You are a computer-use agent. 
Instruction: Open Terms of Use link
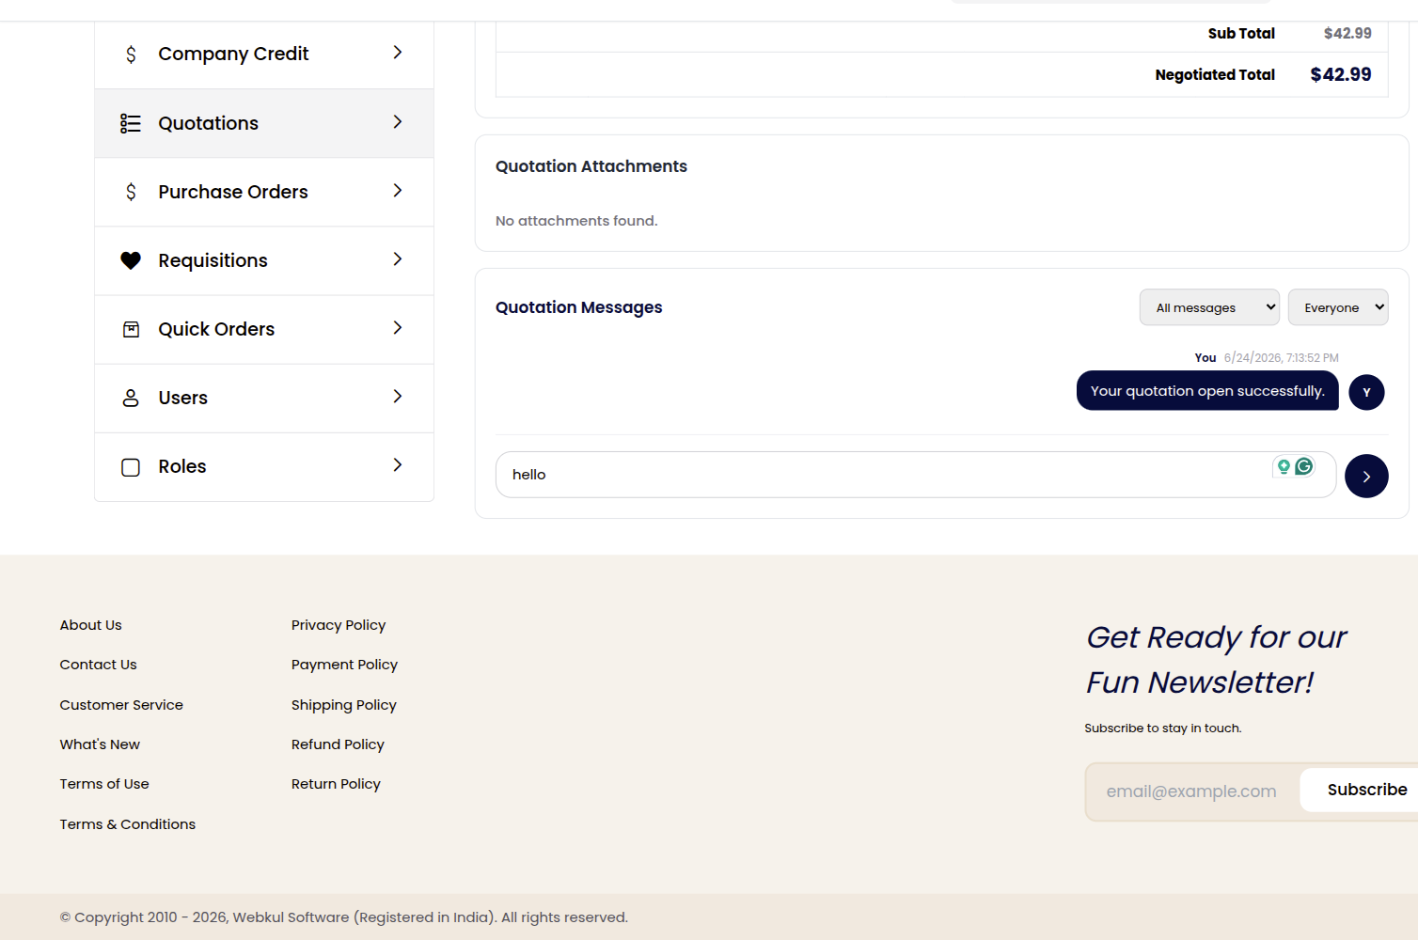point(104,784)
